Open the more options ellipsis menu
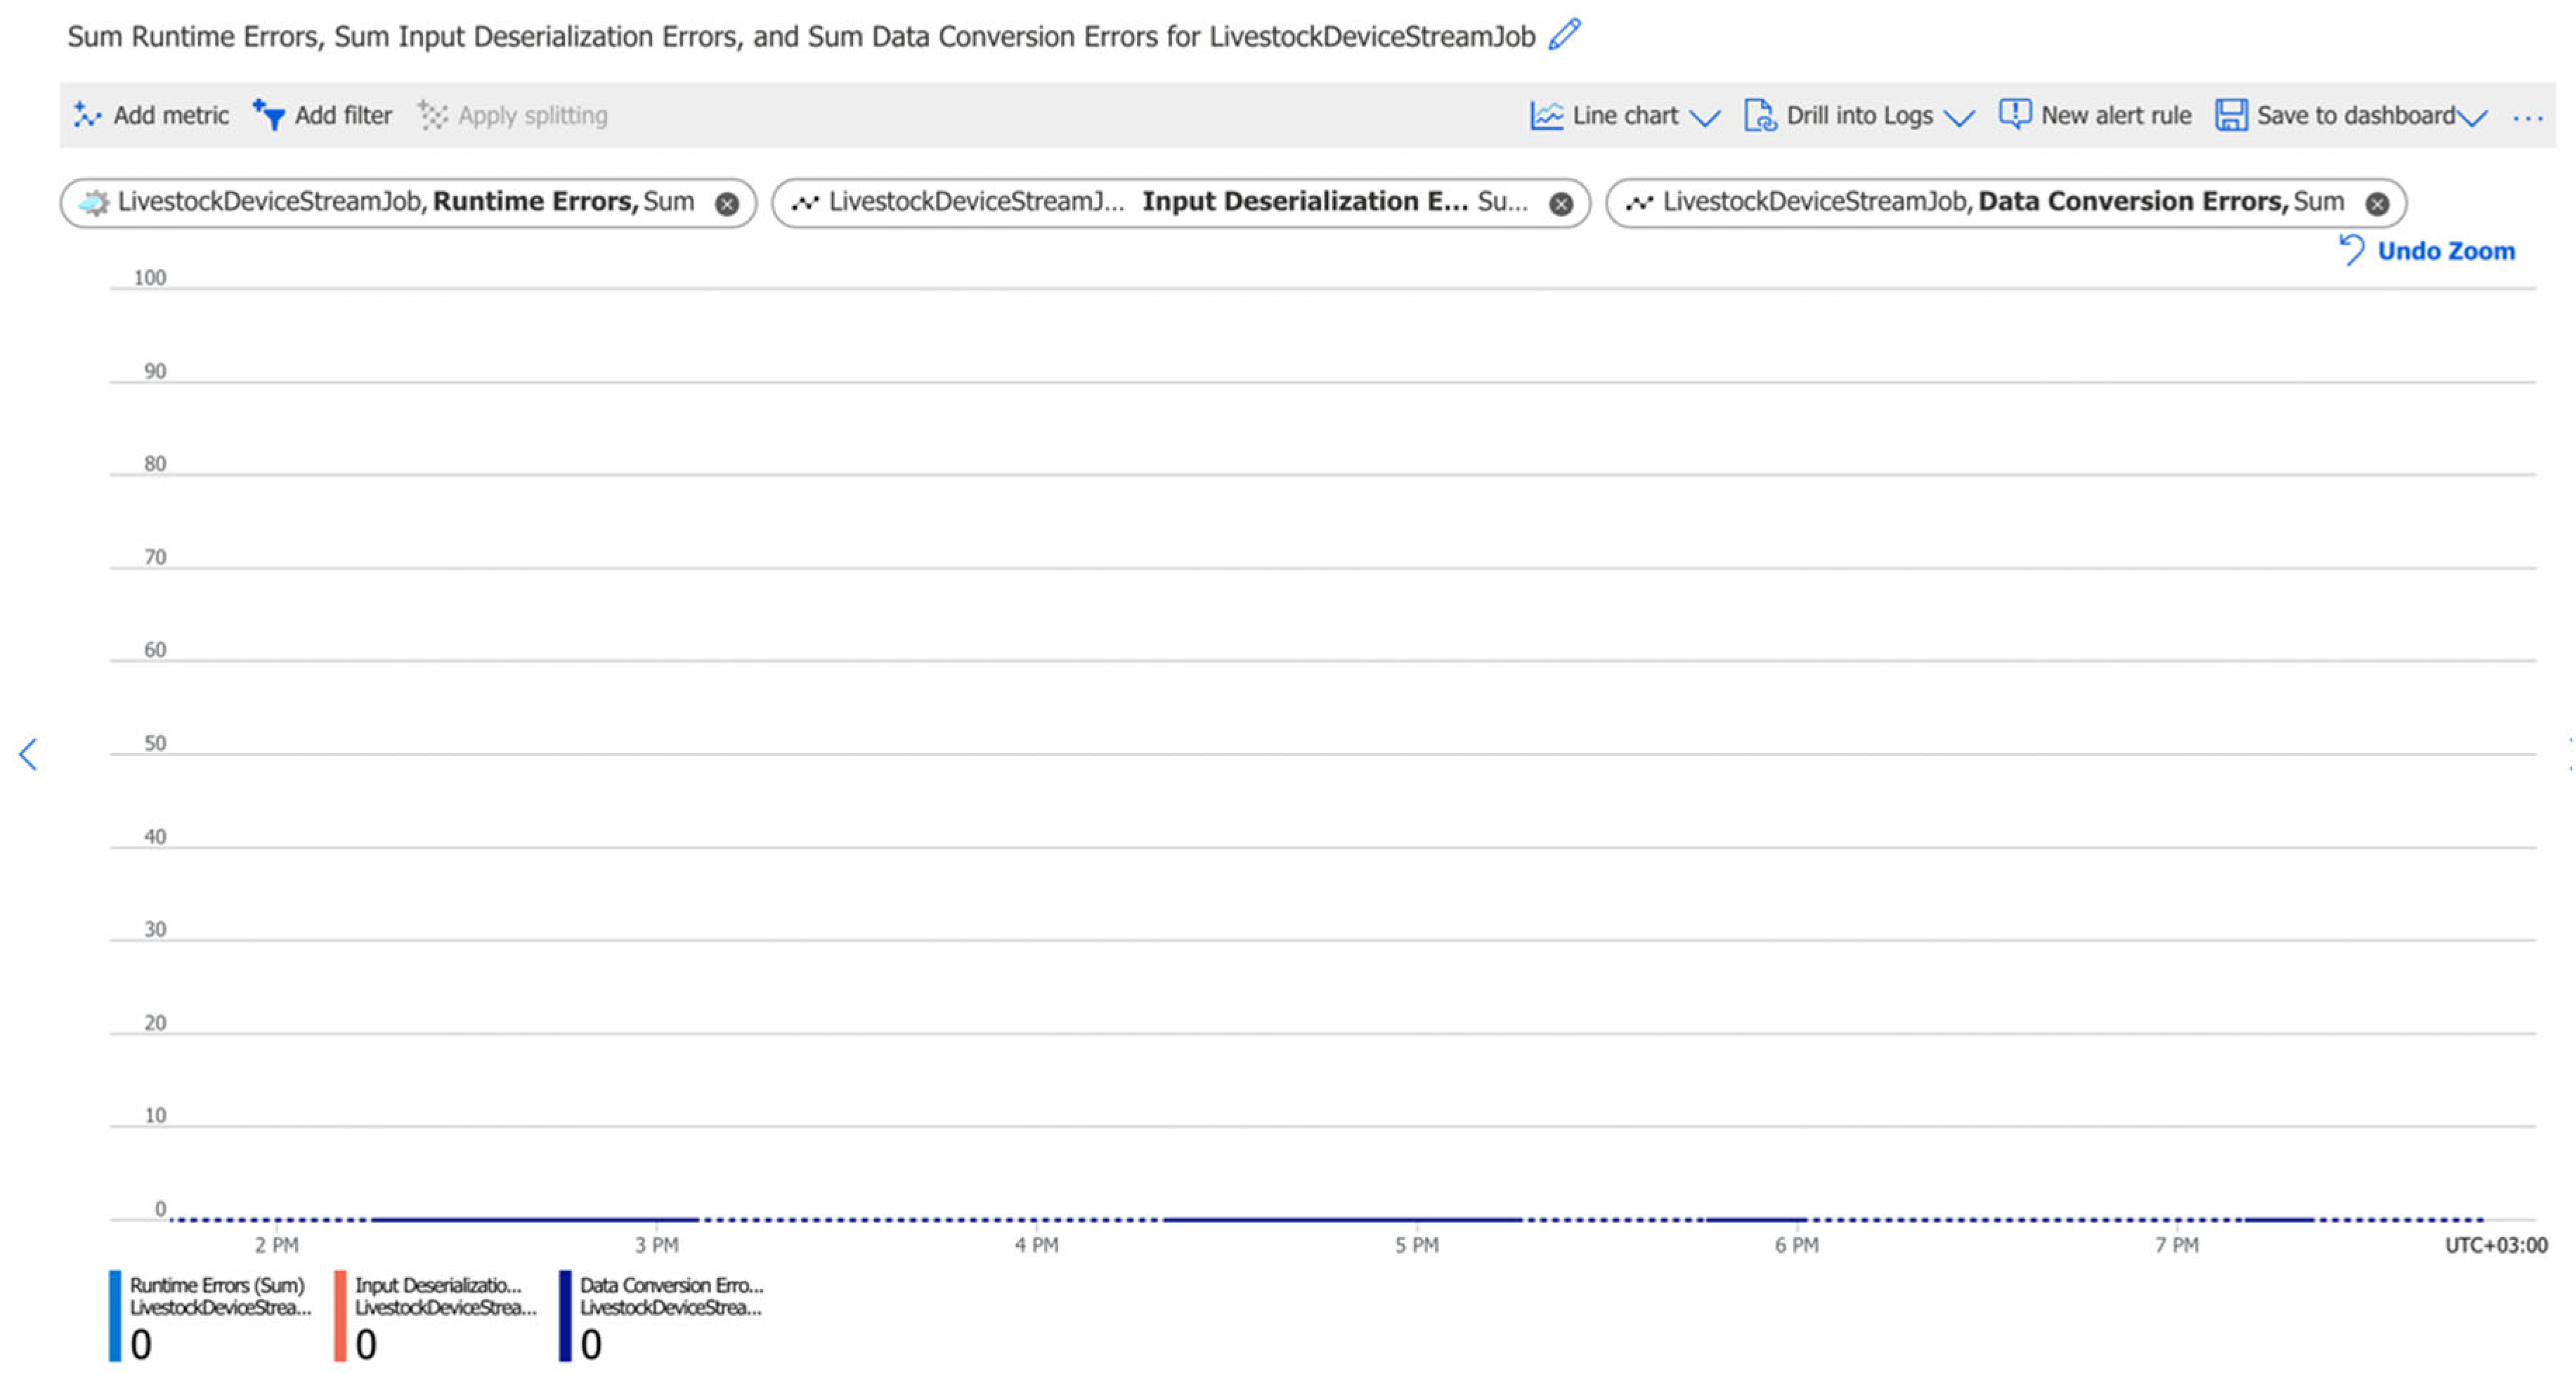Image resolution: width=2576 pixels, height=1391 pixels. click(x=2527, y=118)
